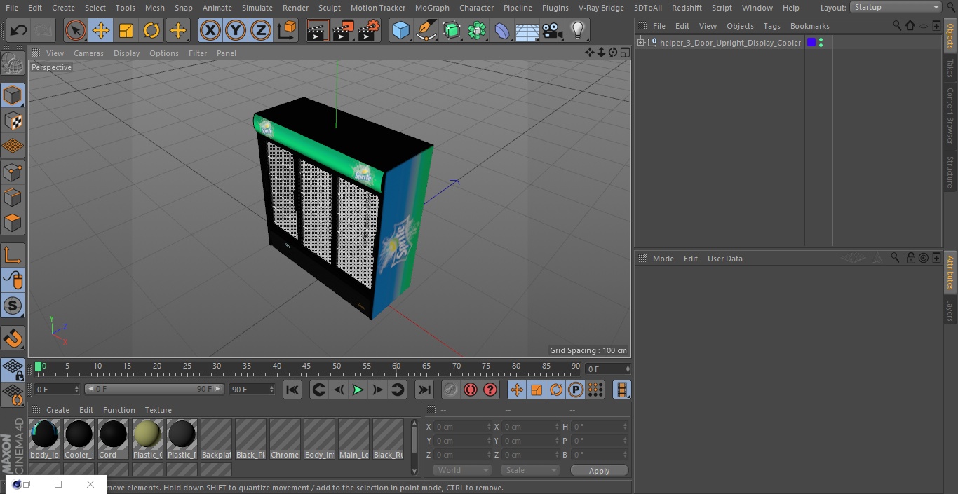958x494 pixels.
Task: Select the Scale tool in top toolbar
Action: click(x=126, y=30)
